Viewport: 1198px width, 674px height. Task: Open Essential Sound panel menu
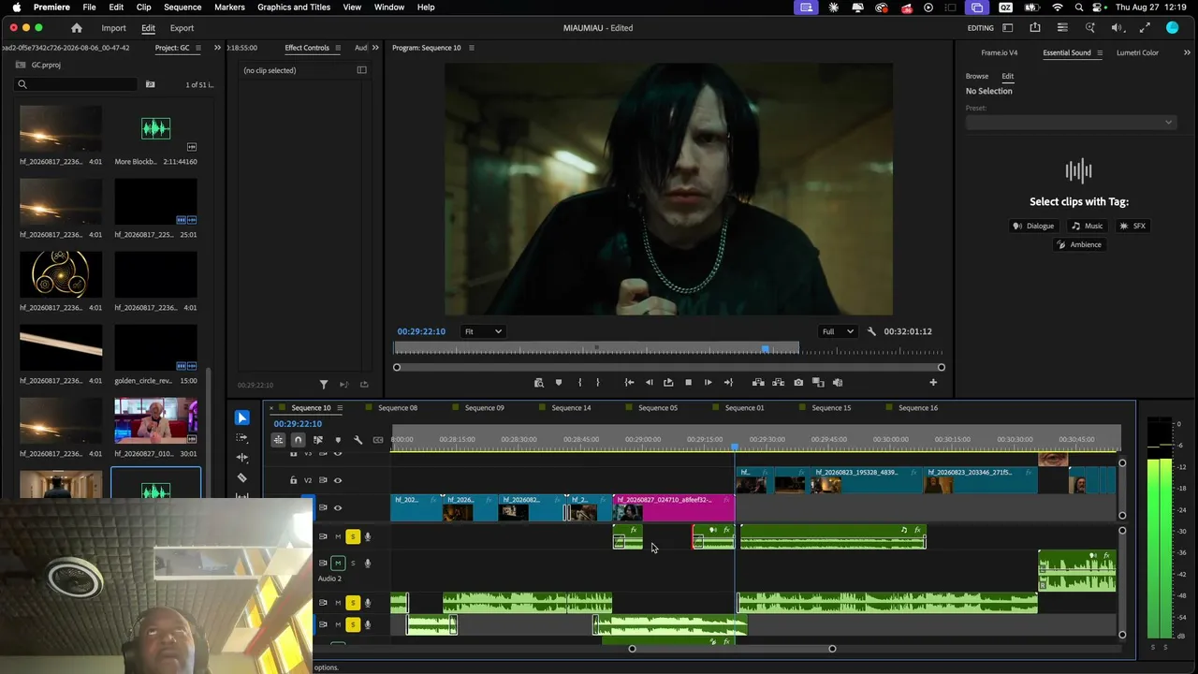click(x=1101, y=52)
